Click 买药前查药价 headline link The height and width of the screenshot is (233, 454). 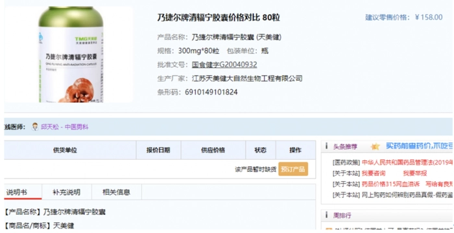(419, 146)
